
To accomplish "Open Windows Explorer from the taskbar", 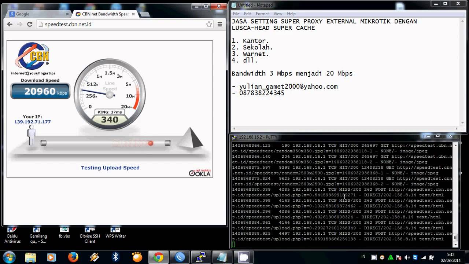I will [31, 257].
